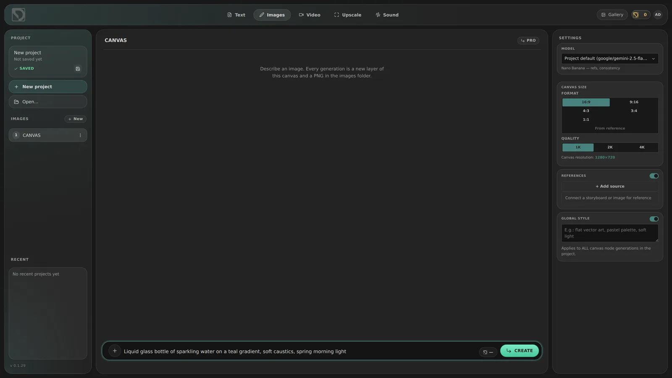Set quality to 4K
The height and width of the screenshot is (378, 672).
(x=642, y=147)
